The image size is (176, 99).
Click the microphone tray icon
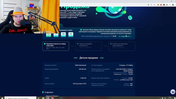163,98
